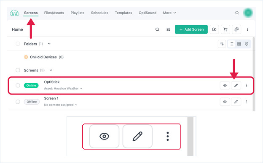Image resolution: width=263 pixels, height=163 pixels.
Task: Open the puzzle-piece integrations icon
Action: [x=236, y=29]
